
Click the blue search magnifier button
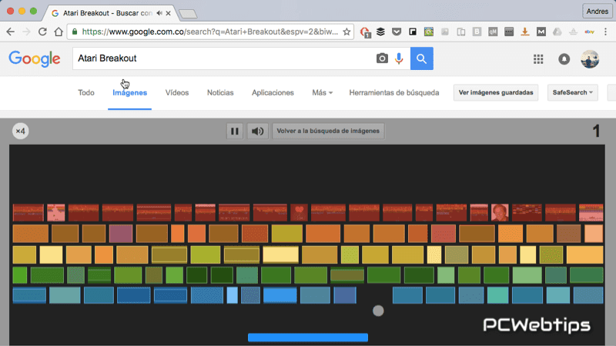(x=421, y=58)
